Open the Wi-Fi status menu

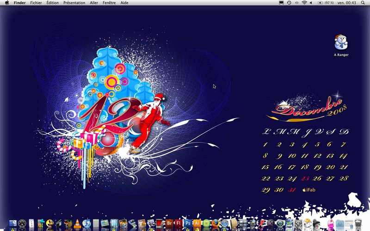tap(304, 3)
